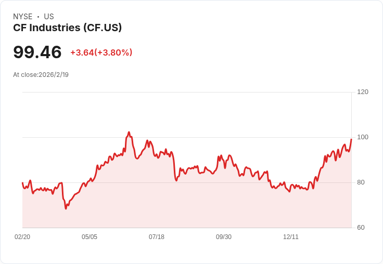This screenshot has height=264, width=383.
Task: Click the 99.46 price value
Action: tap(37, 52)
